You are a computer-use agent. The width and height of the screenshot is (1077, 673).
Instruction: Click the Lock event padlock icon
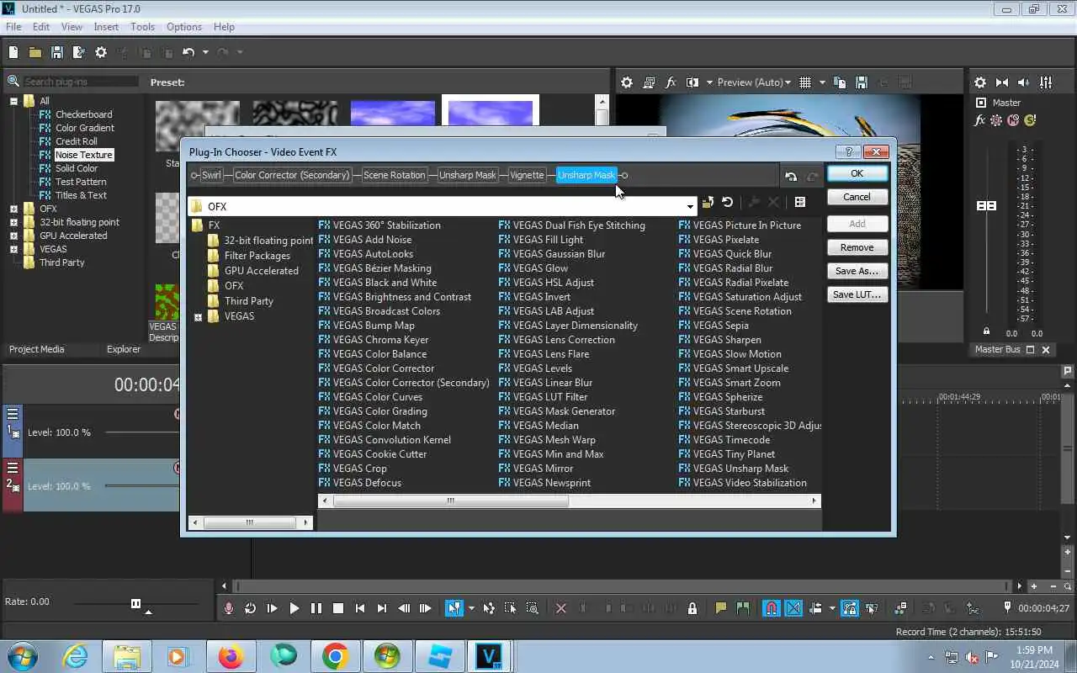[x=692, y=608]
